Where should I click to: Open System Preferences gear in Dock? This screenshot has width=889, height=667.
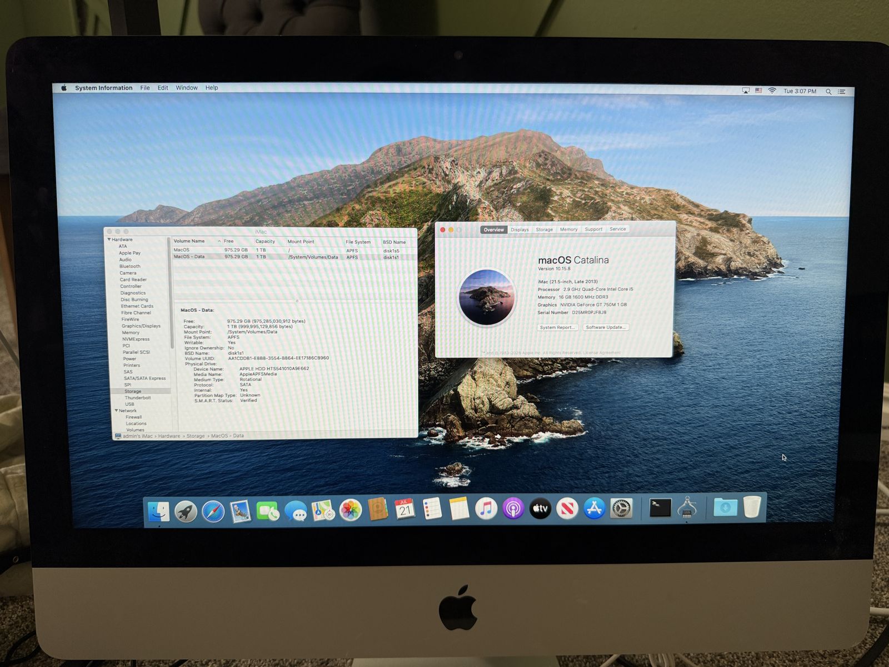(621, 508)
